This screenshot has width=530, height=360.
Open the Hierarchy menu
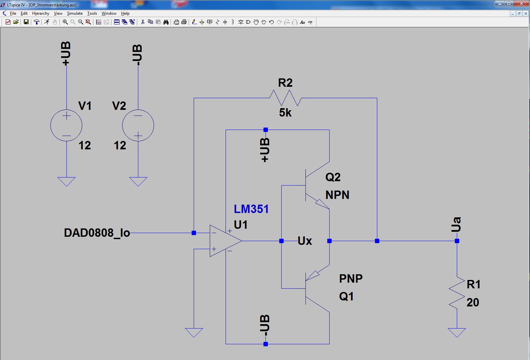tap(41, 13)
